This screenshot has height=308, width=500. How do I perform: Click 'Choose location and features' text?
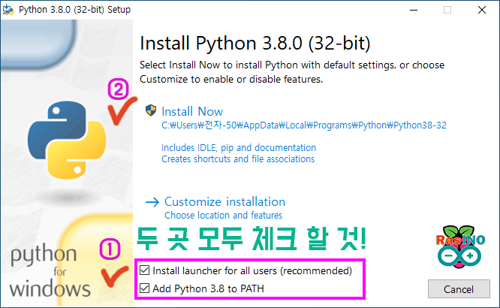click(223, 216)
